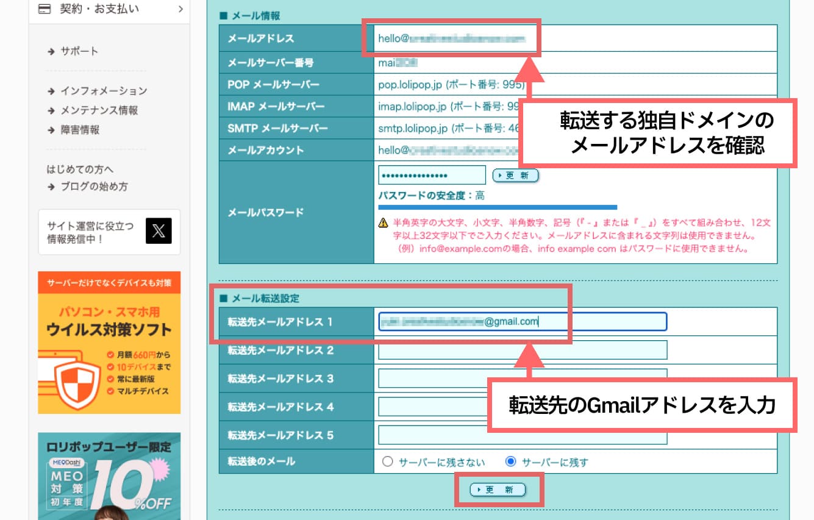This screenshot has height=520, width=814.
Task: Click the blue password strength bar
Action: (x=497, y=207)
